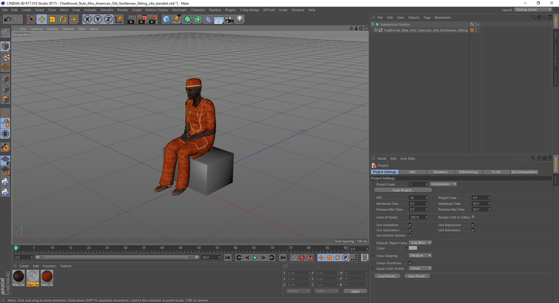Viewport: 559px width, 303px height.
Task: Open viewport Cameras menu
Action: point(37,29)
